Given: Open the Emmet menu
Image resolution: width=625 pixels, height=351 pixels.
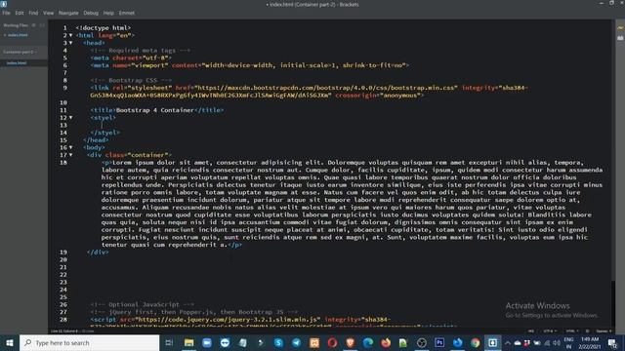Looking at the screenshot, I should coord(126,13).
